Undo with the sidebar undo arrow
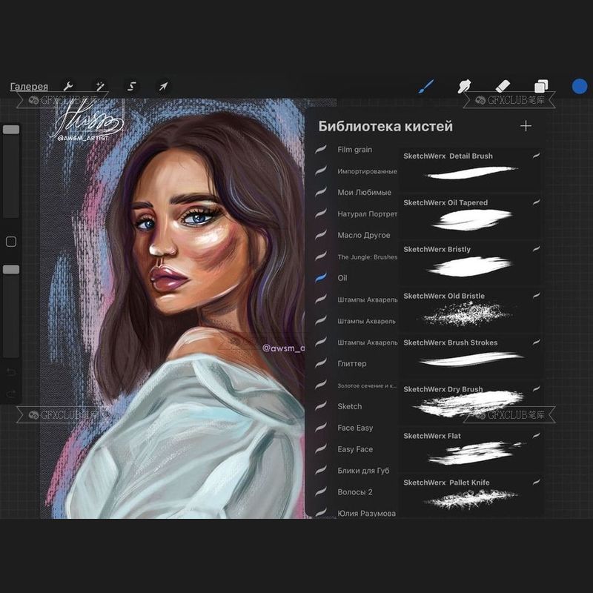This screenshot has width=593, height=593. point(11,372)
